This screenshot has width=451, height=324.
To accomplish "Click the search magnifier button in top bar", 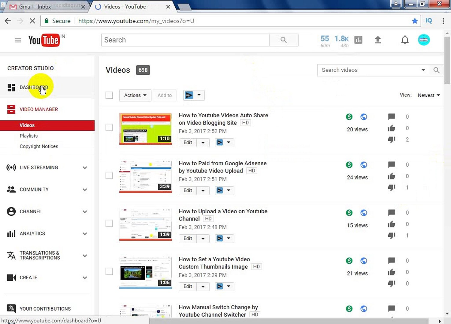I will pyautogui.click(x=283, y=40).
